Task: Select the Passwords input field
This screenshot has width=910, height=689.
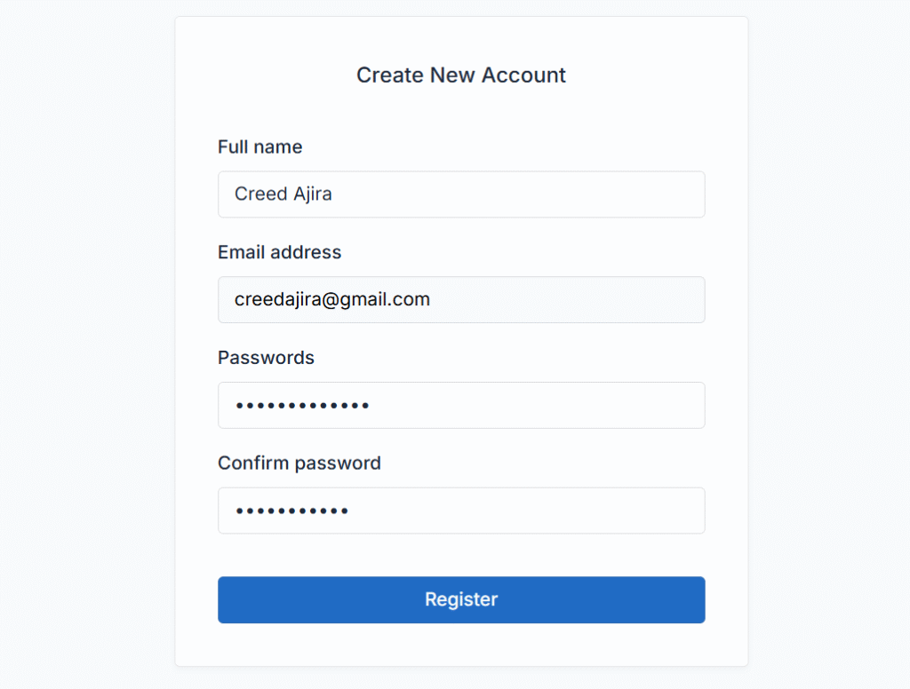Action: click(461, 406)
